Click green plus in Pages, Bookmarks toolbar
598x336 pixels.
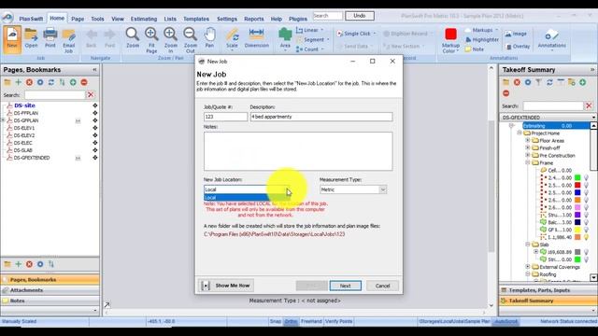tap(19, 82)
